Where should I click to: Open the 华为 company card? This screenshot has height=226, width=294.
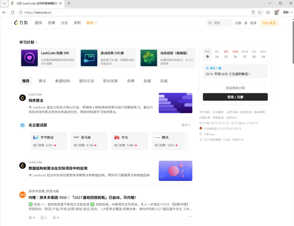130,141
